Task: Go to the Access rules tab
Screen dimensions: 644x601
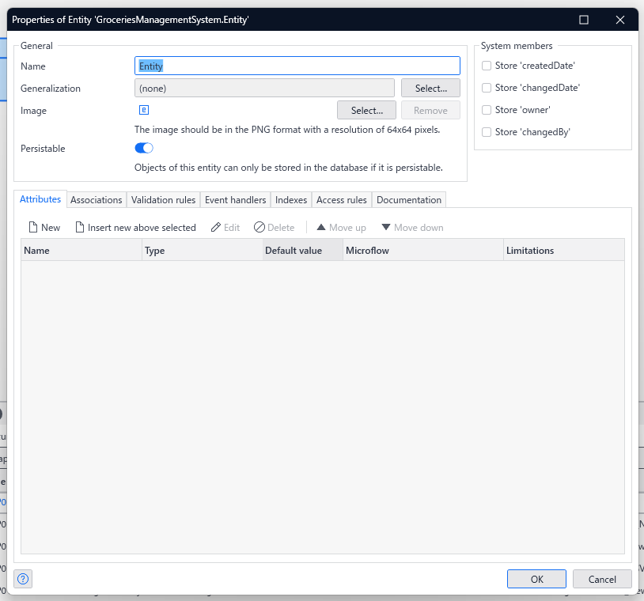Action: [342, 200]
